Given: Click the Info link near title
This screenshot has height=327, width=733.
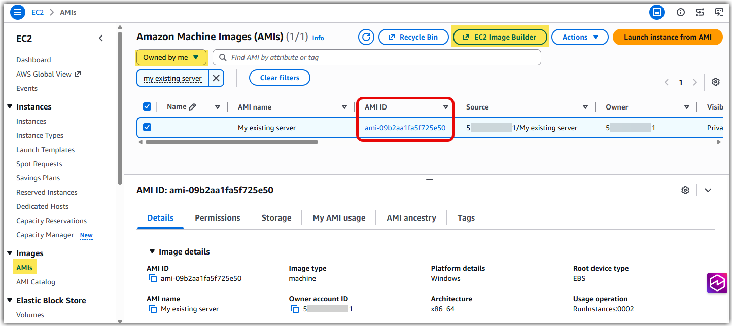Looking at the screenshot, I should 318,38.
